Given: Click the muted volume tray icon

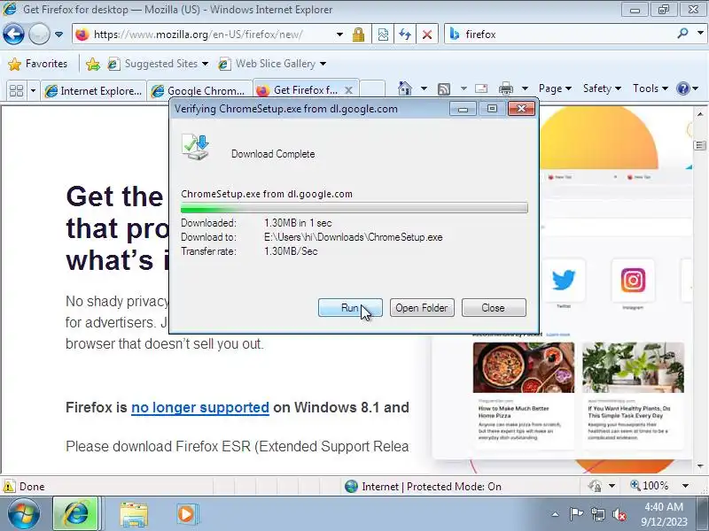Looking at the screenshot, I should point(619,514).
